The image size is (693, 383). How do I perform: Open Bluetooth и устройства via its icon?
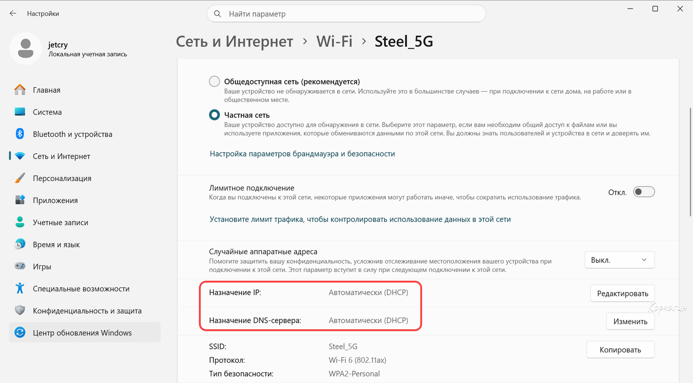point(20,134)
